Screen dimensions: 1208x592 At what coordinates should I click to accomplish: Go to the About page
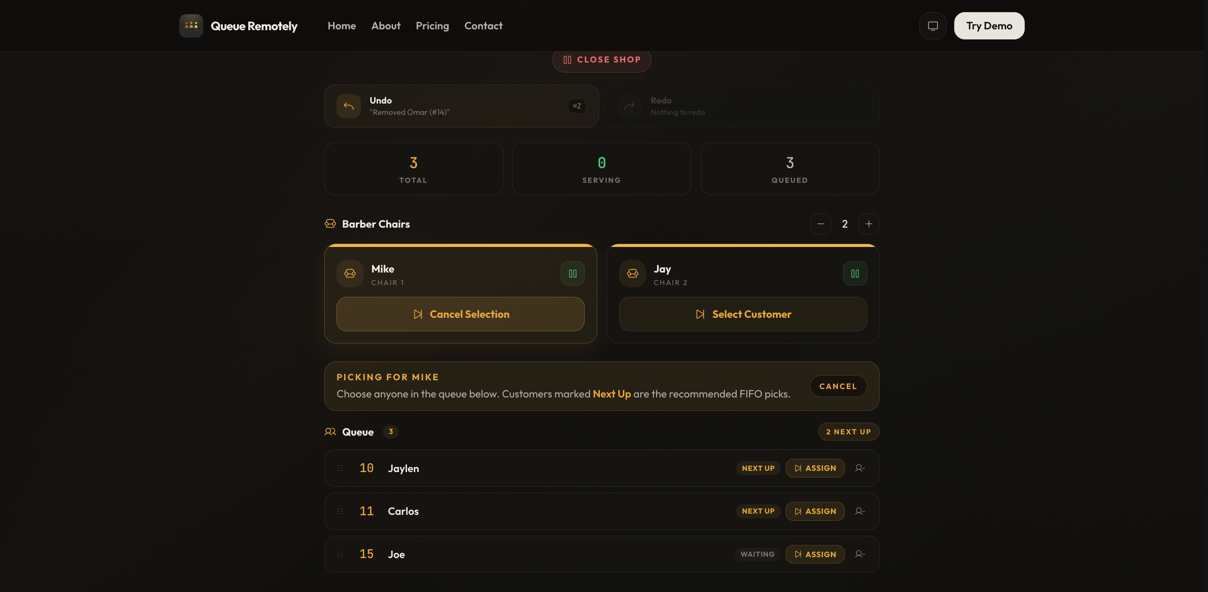385,26
